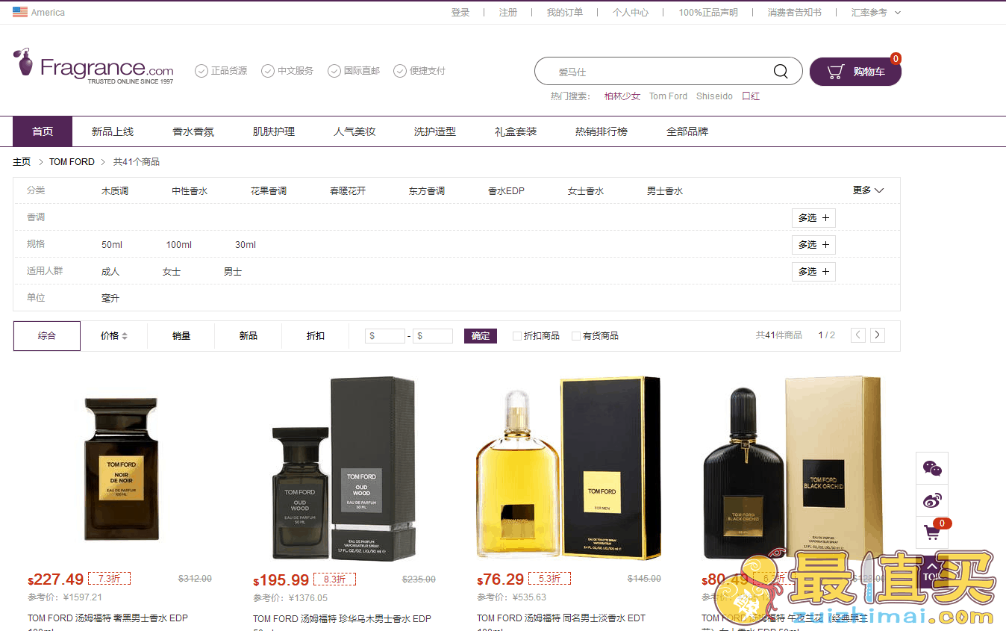Open the 礼盒套装 nav tab
This screenshot has width=1006, height=631.
[516, 131]
